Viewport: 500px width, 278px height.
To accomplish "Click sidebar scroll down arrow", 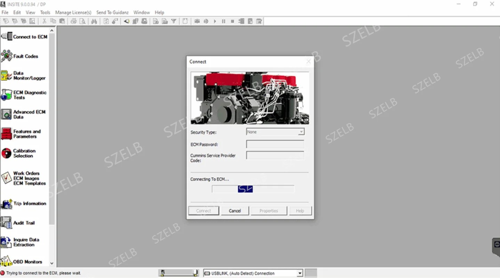I will (52, 263).
